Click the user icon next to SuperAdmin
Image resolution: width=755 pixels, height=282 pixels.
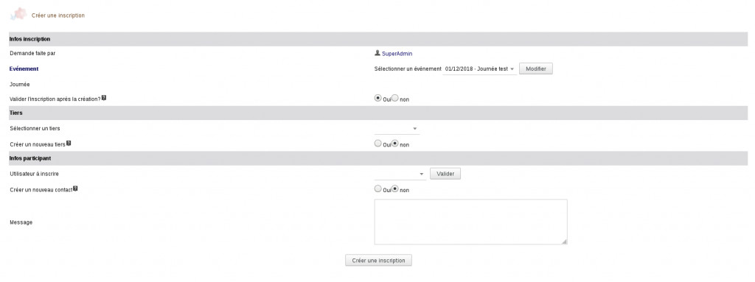pyautogui.click(x=377, y=53)
